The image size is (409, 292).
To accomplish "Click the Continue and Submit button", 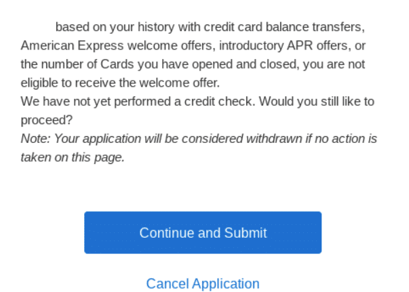I will (x=203, y=233).
